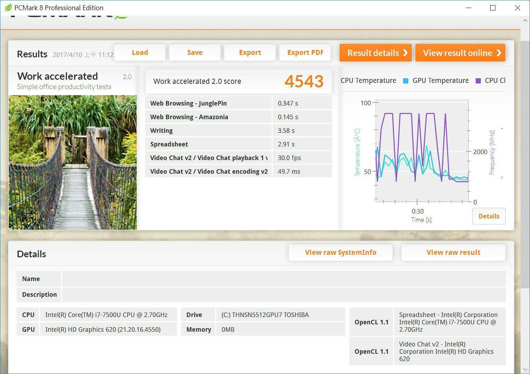
Task: Click the jungle bridge thumbnail image
Action: (x=73, y=162)
